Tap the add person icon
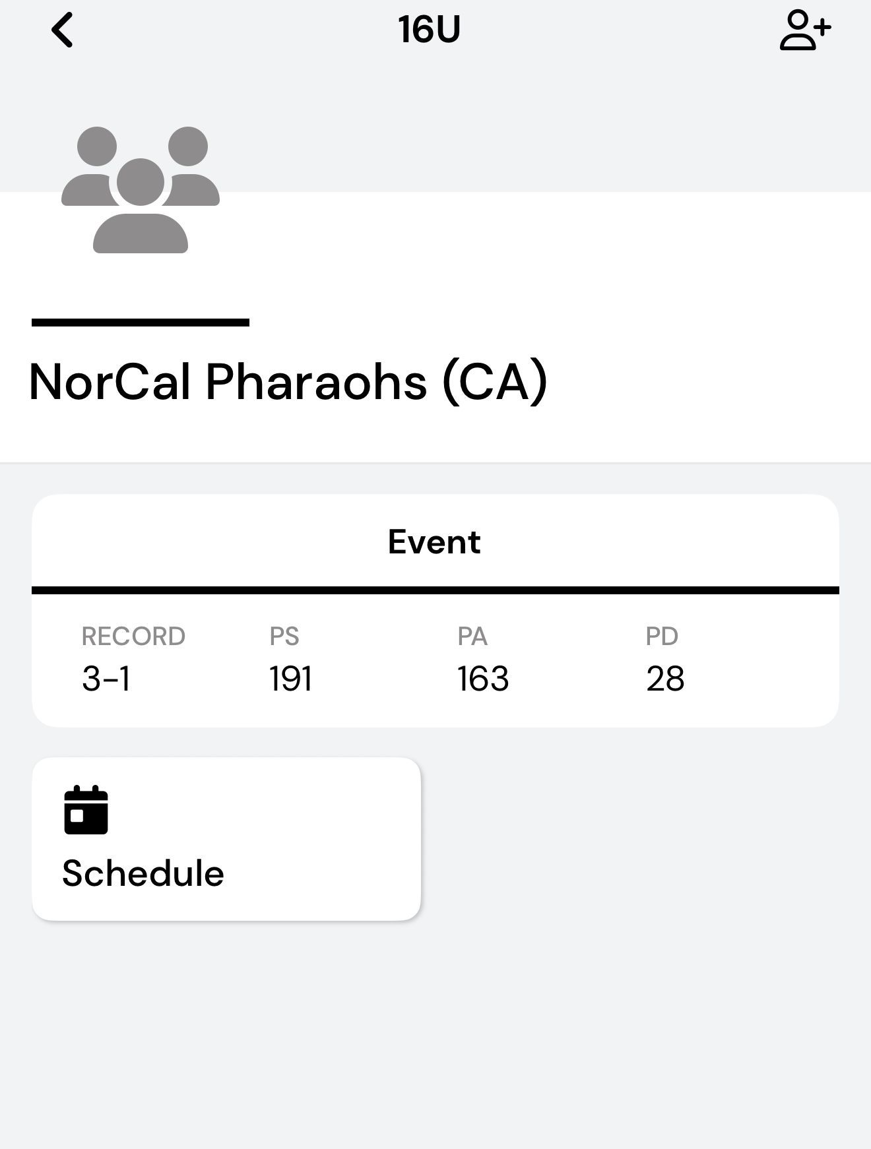871x1149 pixels. point(804,30)
